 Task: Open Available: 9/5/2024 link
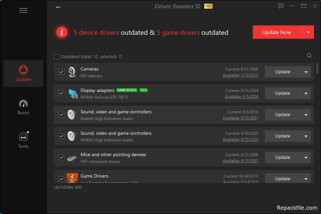[241, 96]
